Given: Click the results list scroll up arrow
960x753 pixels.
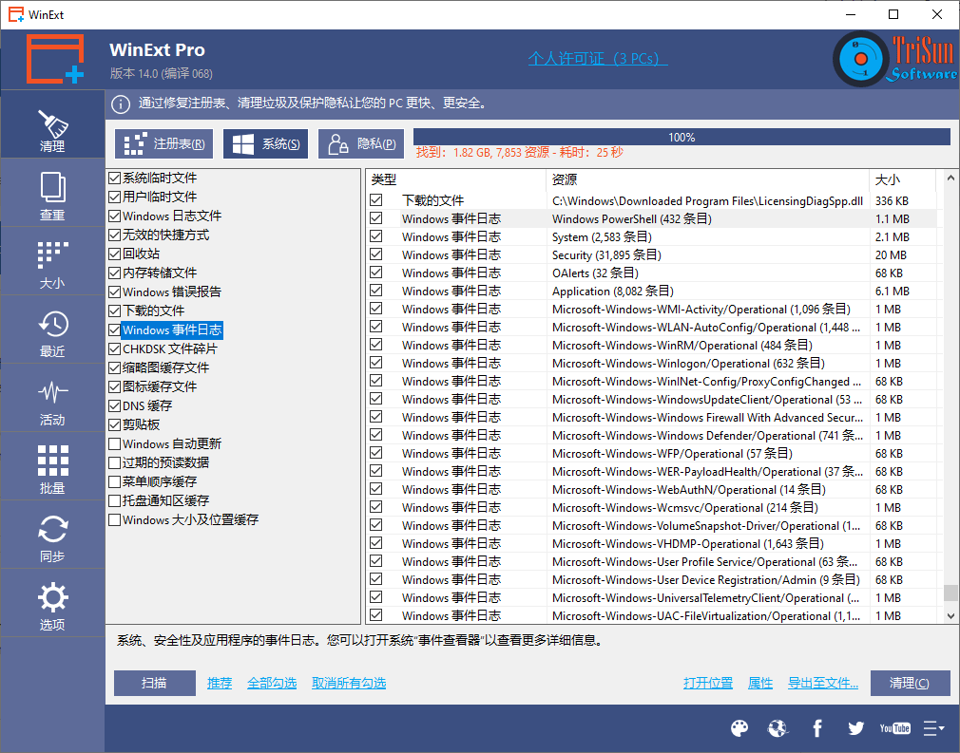Looking at the screenshot, I should (950, 178).
